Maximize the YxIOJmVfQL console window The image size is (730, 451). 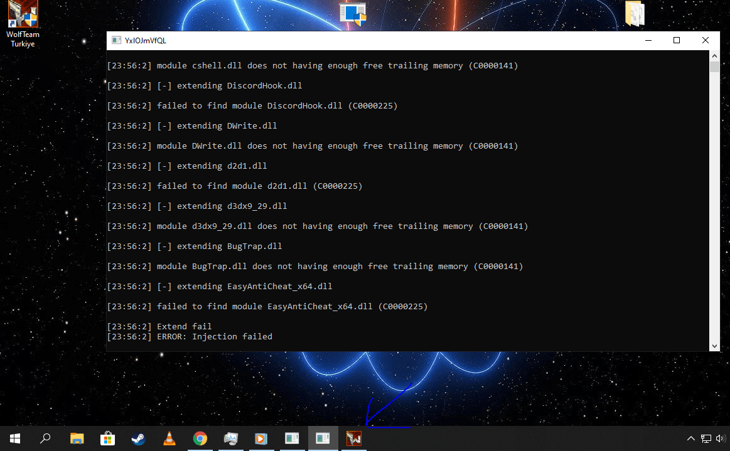point(677,41)
